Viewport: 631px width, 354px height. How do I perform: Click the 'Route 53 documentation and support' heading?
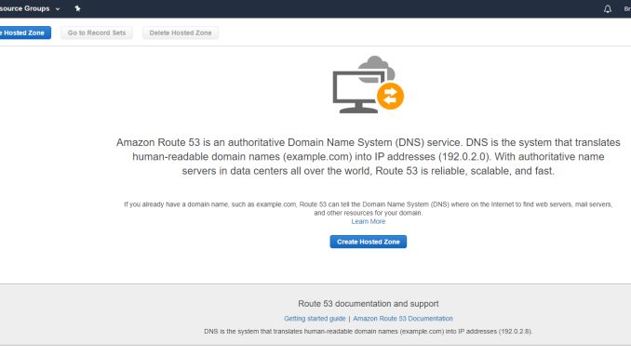(369, 304)
